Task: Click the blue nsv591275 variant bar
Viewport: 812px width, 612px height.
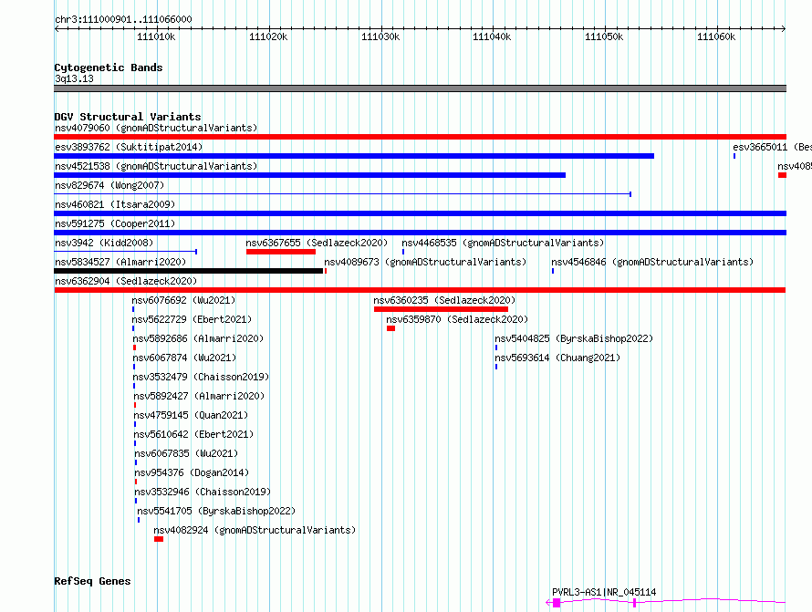Action: [x=420, y=233]
